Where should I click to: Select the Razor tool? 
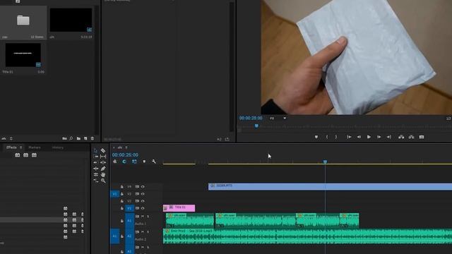point(103,150)
